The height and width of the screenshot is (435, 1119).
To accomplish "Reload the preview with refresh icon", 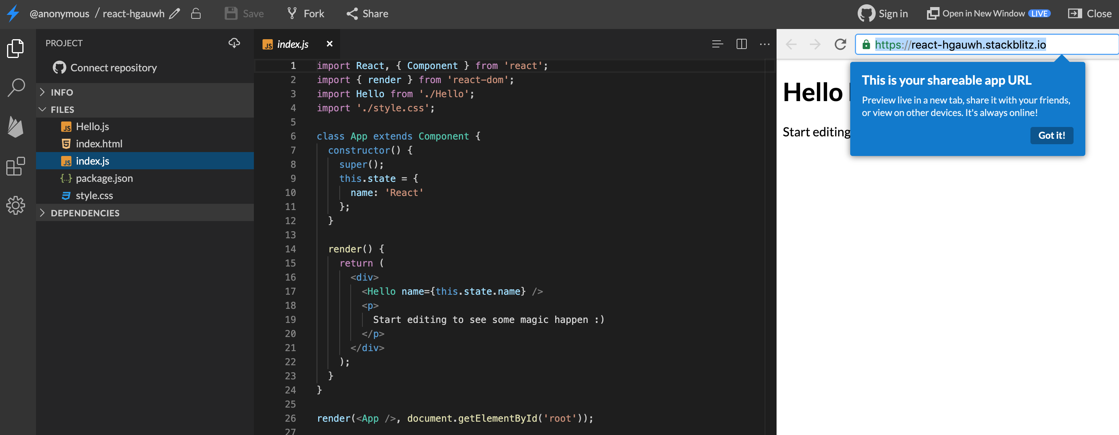I will coord(840,44).
